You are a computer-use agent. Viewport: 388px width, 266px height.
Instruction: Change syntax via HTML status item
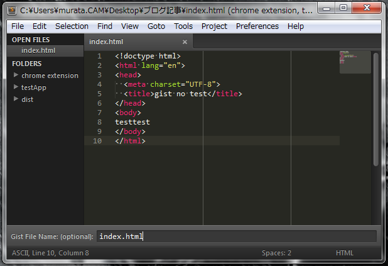[345, 253]
